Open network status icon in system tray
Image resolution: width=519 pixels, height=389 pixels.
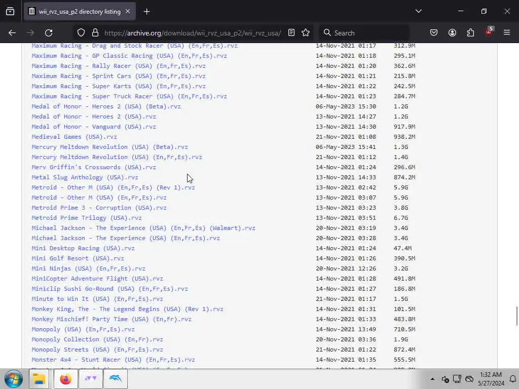click(457, 379)
